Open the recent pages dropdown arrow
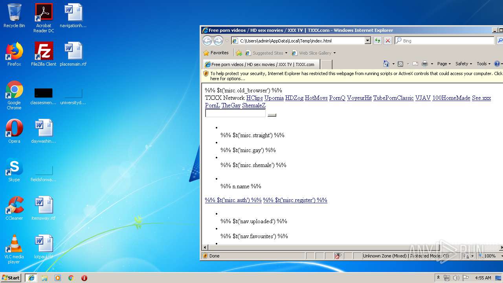This screenshot has width=503, height=283. tap(227, 40)
